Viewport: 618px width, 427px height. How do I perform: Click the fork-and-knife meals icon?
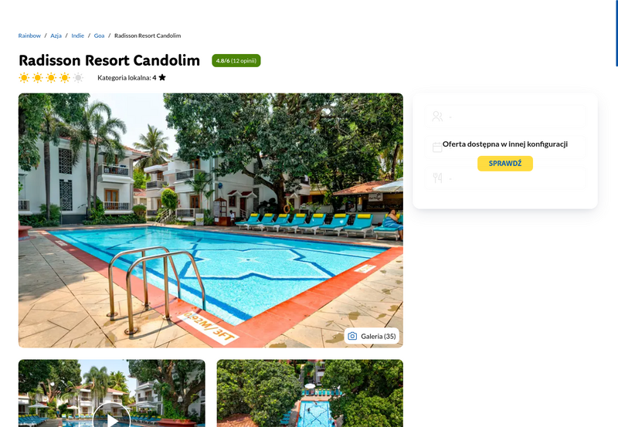point(437,178)
